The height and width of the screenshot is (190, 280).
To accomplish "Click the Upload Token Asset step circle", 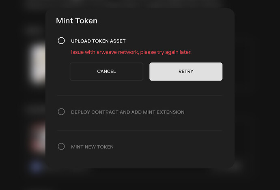I will (61, 41).
